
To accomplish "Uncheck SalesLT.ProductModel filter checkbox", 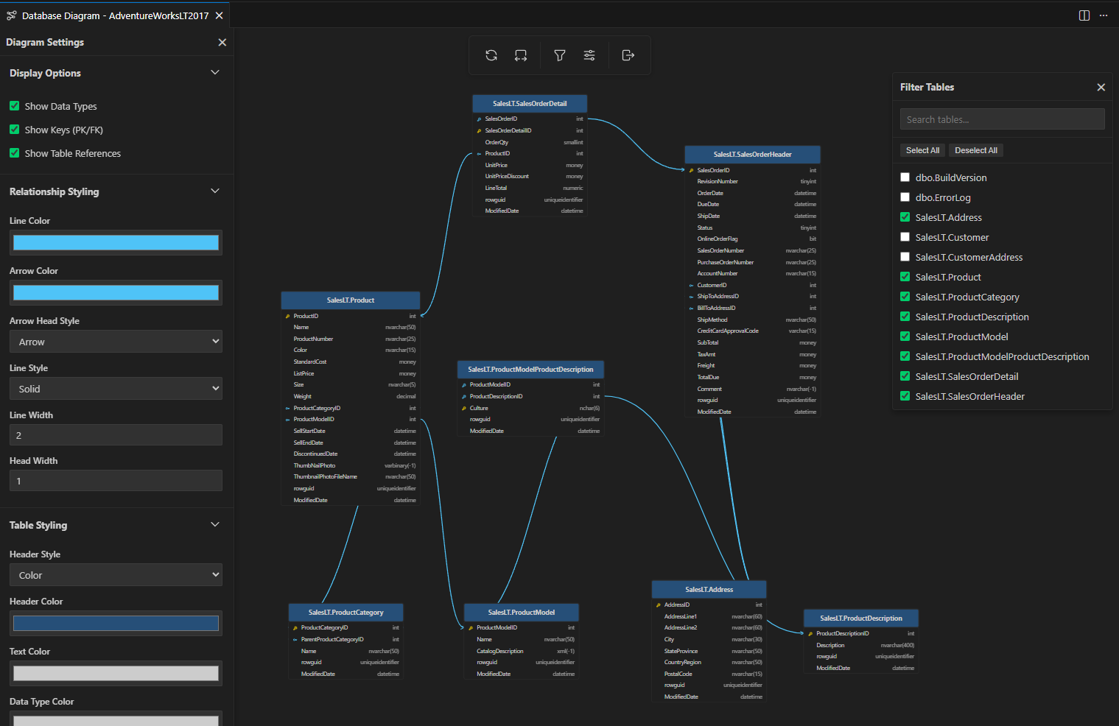I will (x=905, y=336).
